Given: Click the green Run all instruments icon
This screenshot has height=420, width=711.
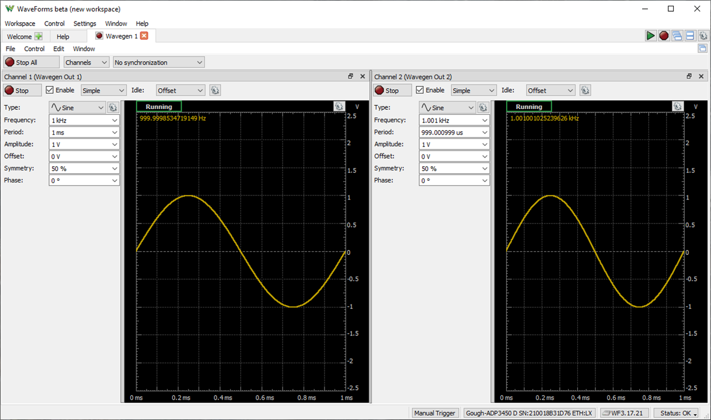Looking at the screenshot, I should coord(650,36).
